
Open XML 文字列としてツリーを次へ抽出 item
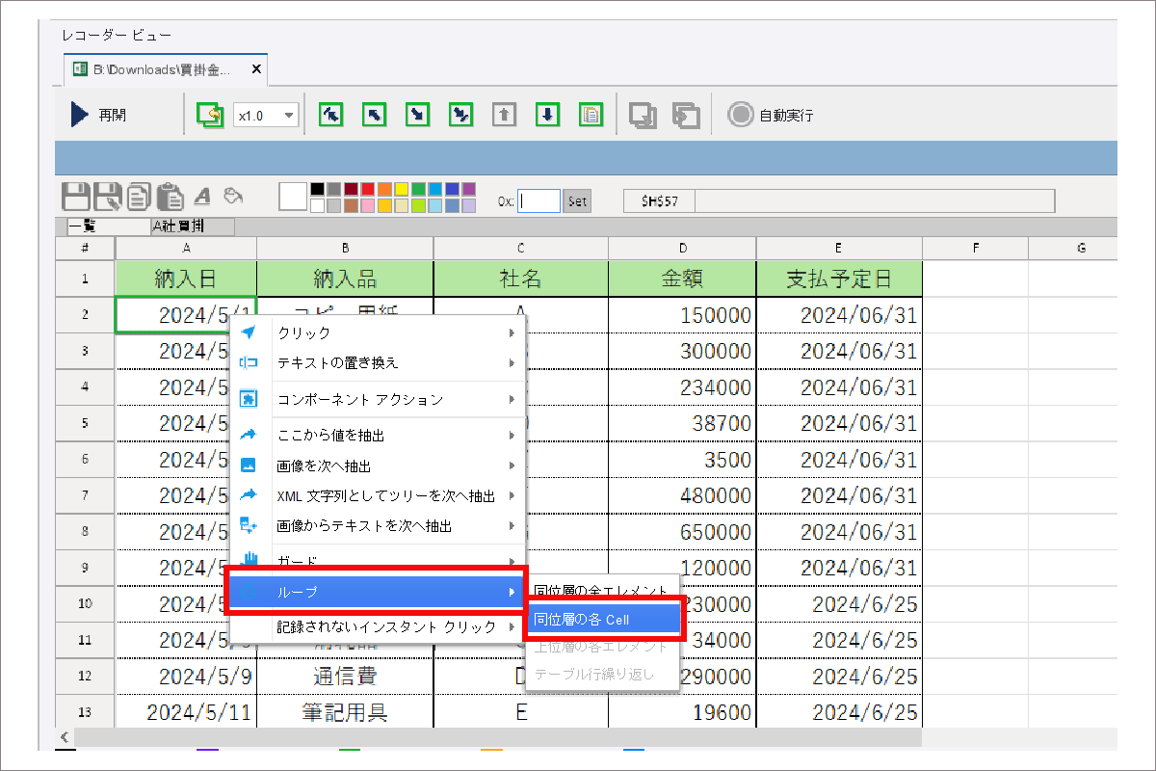click(x=377, y=495)
